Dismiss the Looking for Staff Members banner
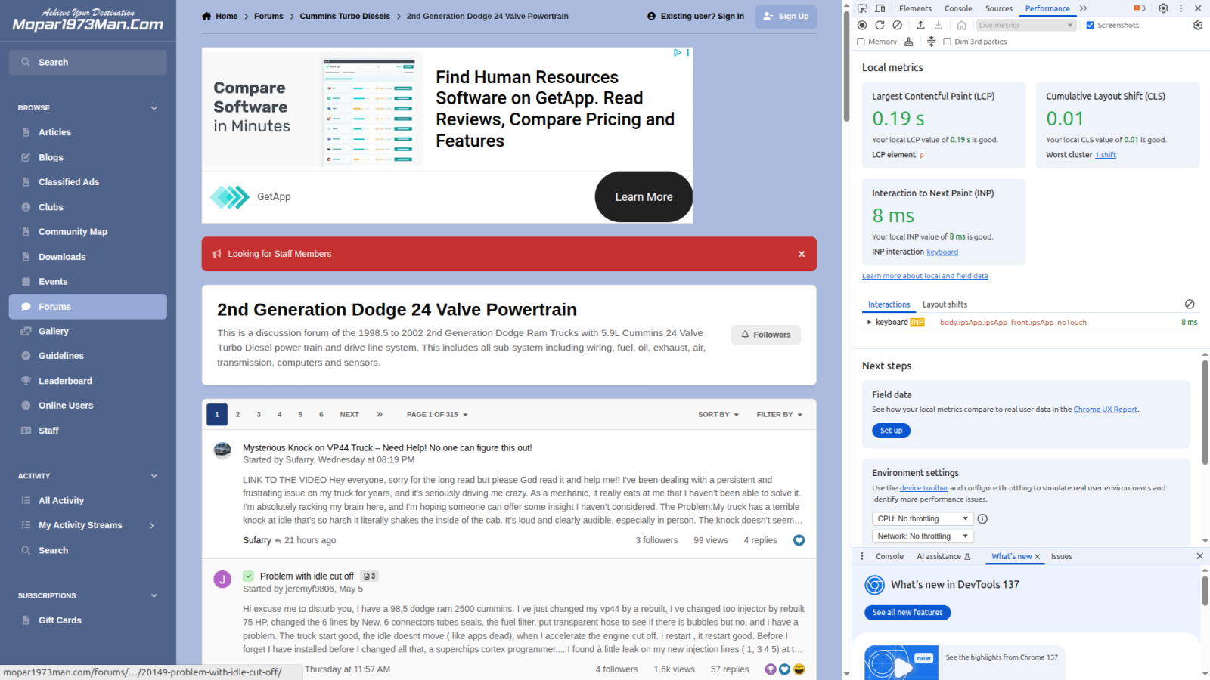This screenshot has height=680, width=1210. [x=802, y=254]
